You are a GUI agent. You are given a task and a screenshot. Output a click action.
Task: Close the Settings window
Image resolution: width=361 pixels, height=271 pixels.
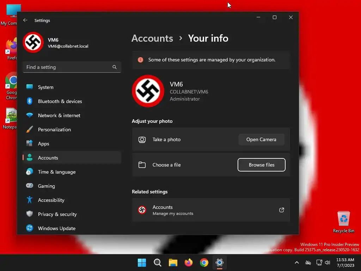tap(291, 17)
